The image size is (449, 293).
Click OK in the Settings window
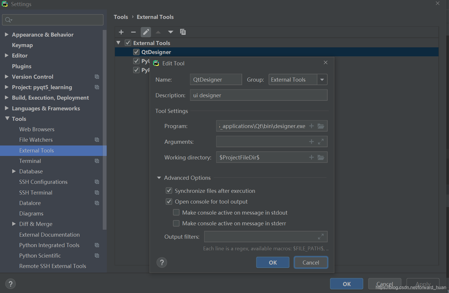pyautogui.click(x=347, y=284)
